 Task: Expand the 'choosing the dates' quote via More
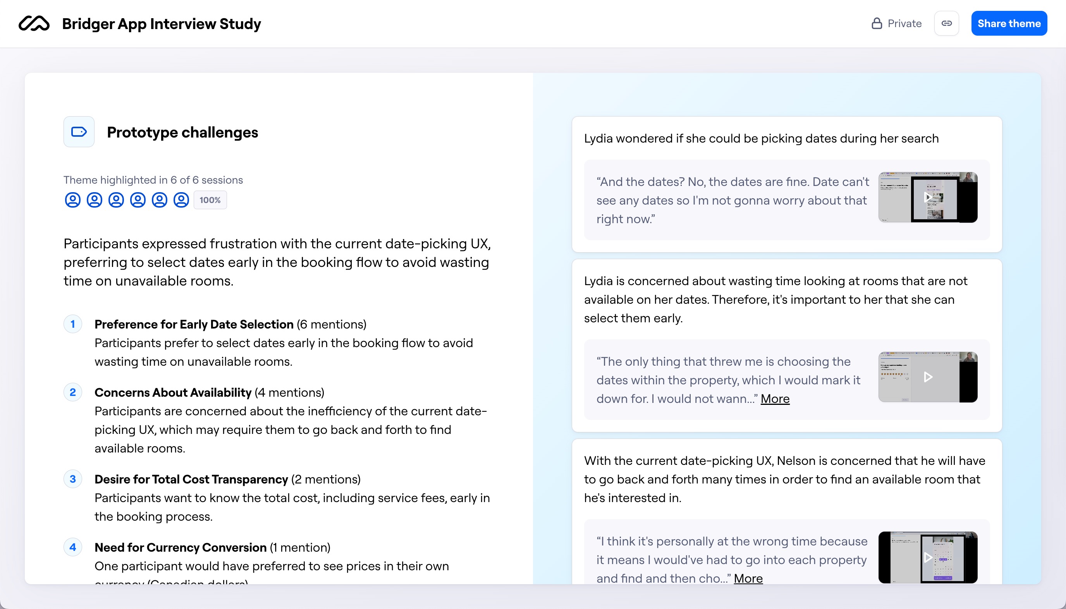[x=775, y=399]
